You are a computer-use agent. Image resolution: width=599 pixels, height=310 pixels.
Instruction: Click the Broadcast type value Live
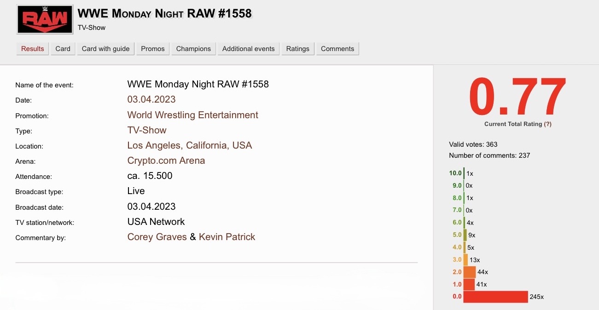(x=136, y=191)
